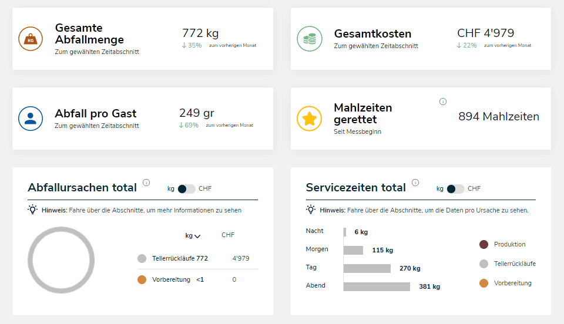564x324 pixels.
Task: Toggle kg/CHF switch in Abfallursachen total
Action: point(187,189)
